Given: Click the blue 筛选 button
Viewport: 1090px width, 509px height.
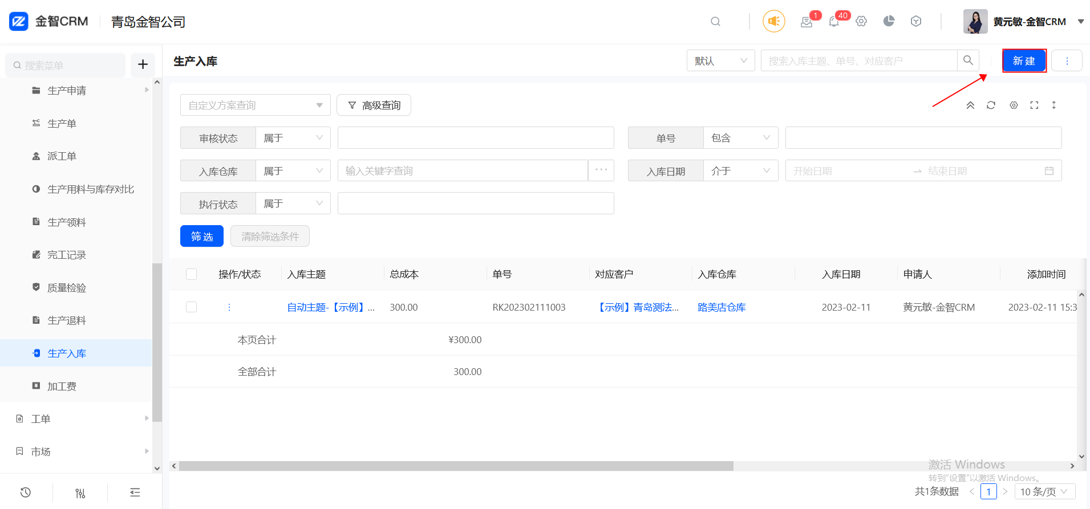Looking at the screenshot, I should click(x=202, y=236).
